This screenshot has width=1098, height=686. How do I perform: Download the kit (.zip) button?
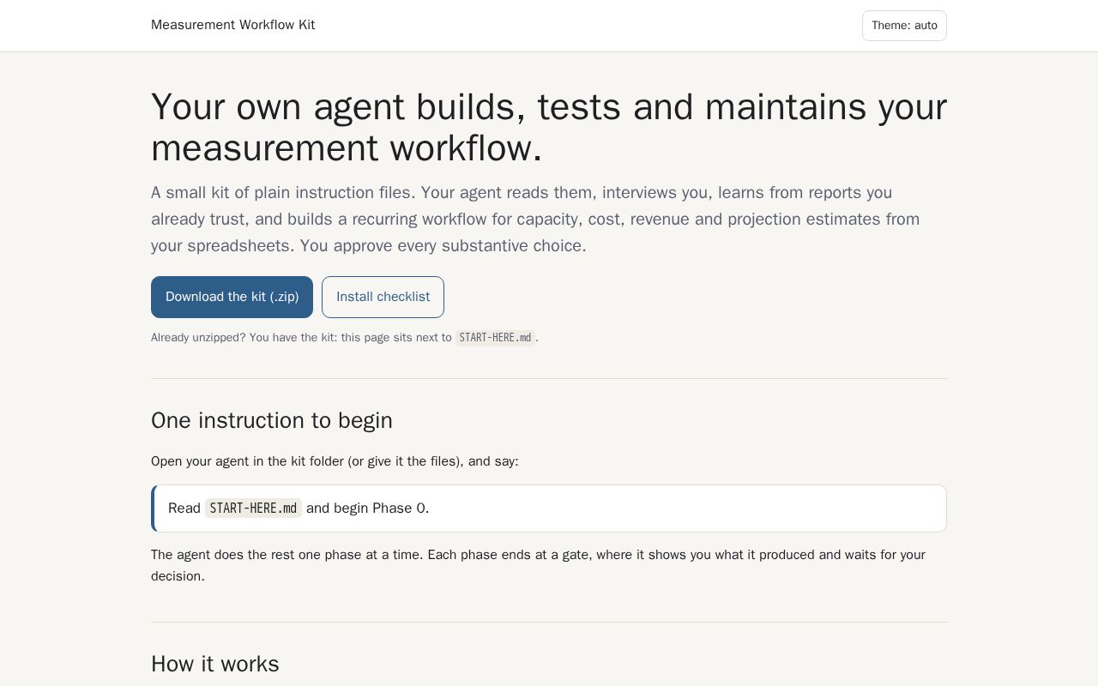[x=232, y=297]
